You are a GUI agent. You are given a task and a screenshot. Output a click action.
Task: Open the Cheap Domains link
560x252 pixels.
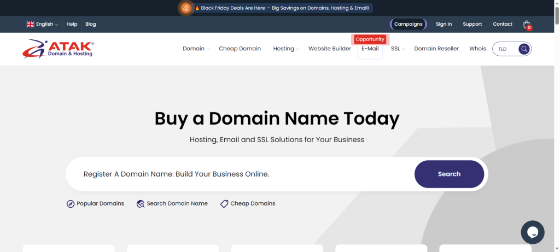[253, 203]
